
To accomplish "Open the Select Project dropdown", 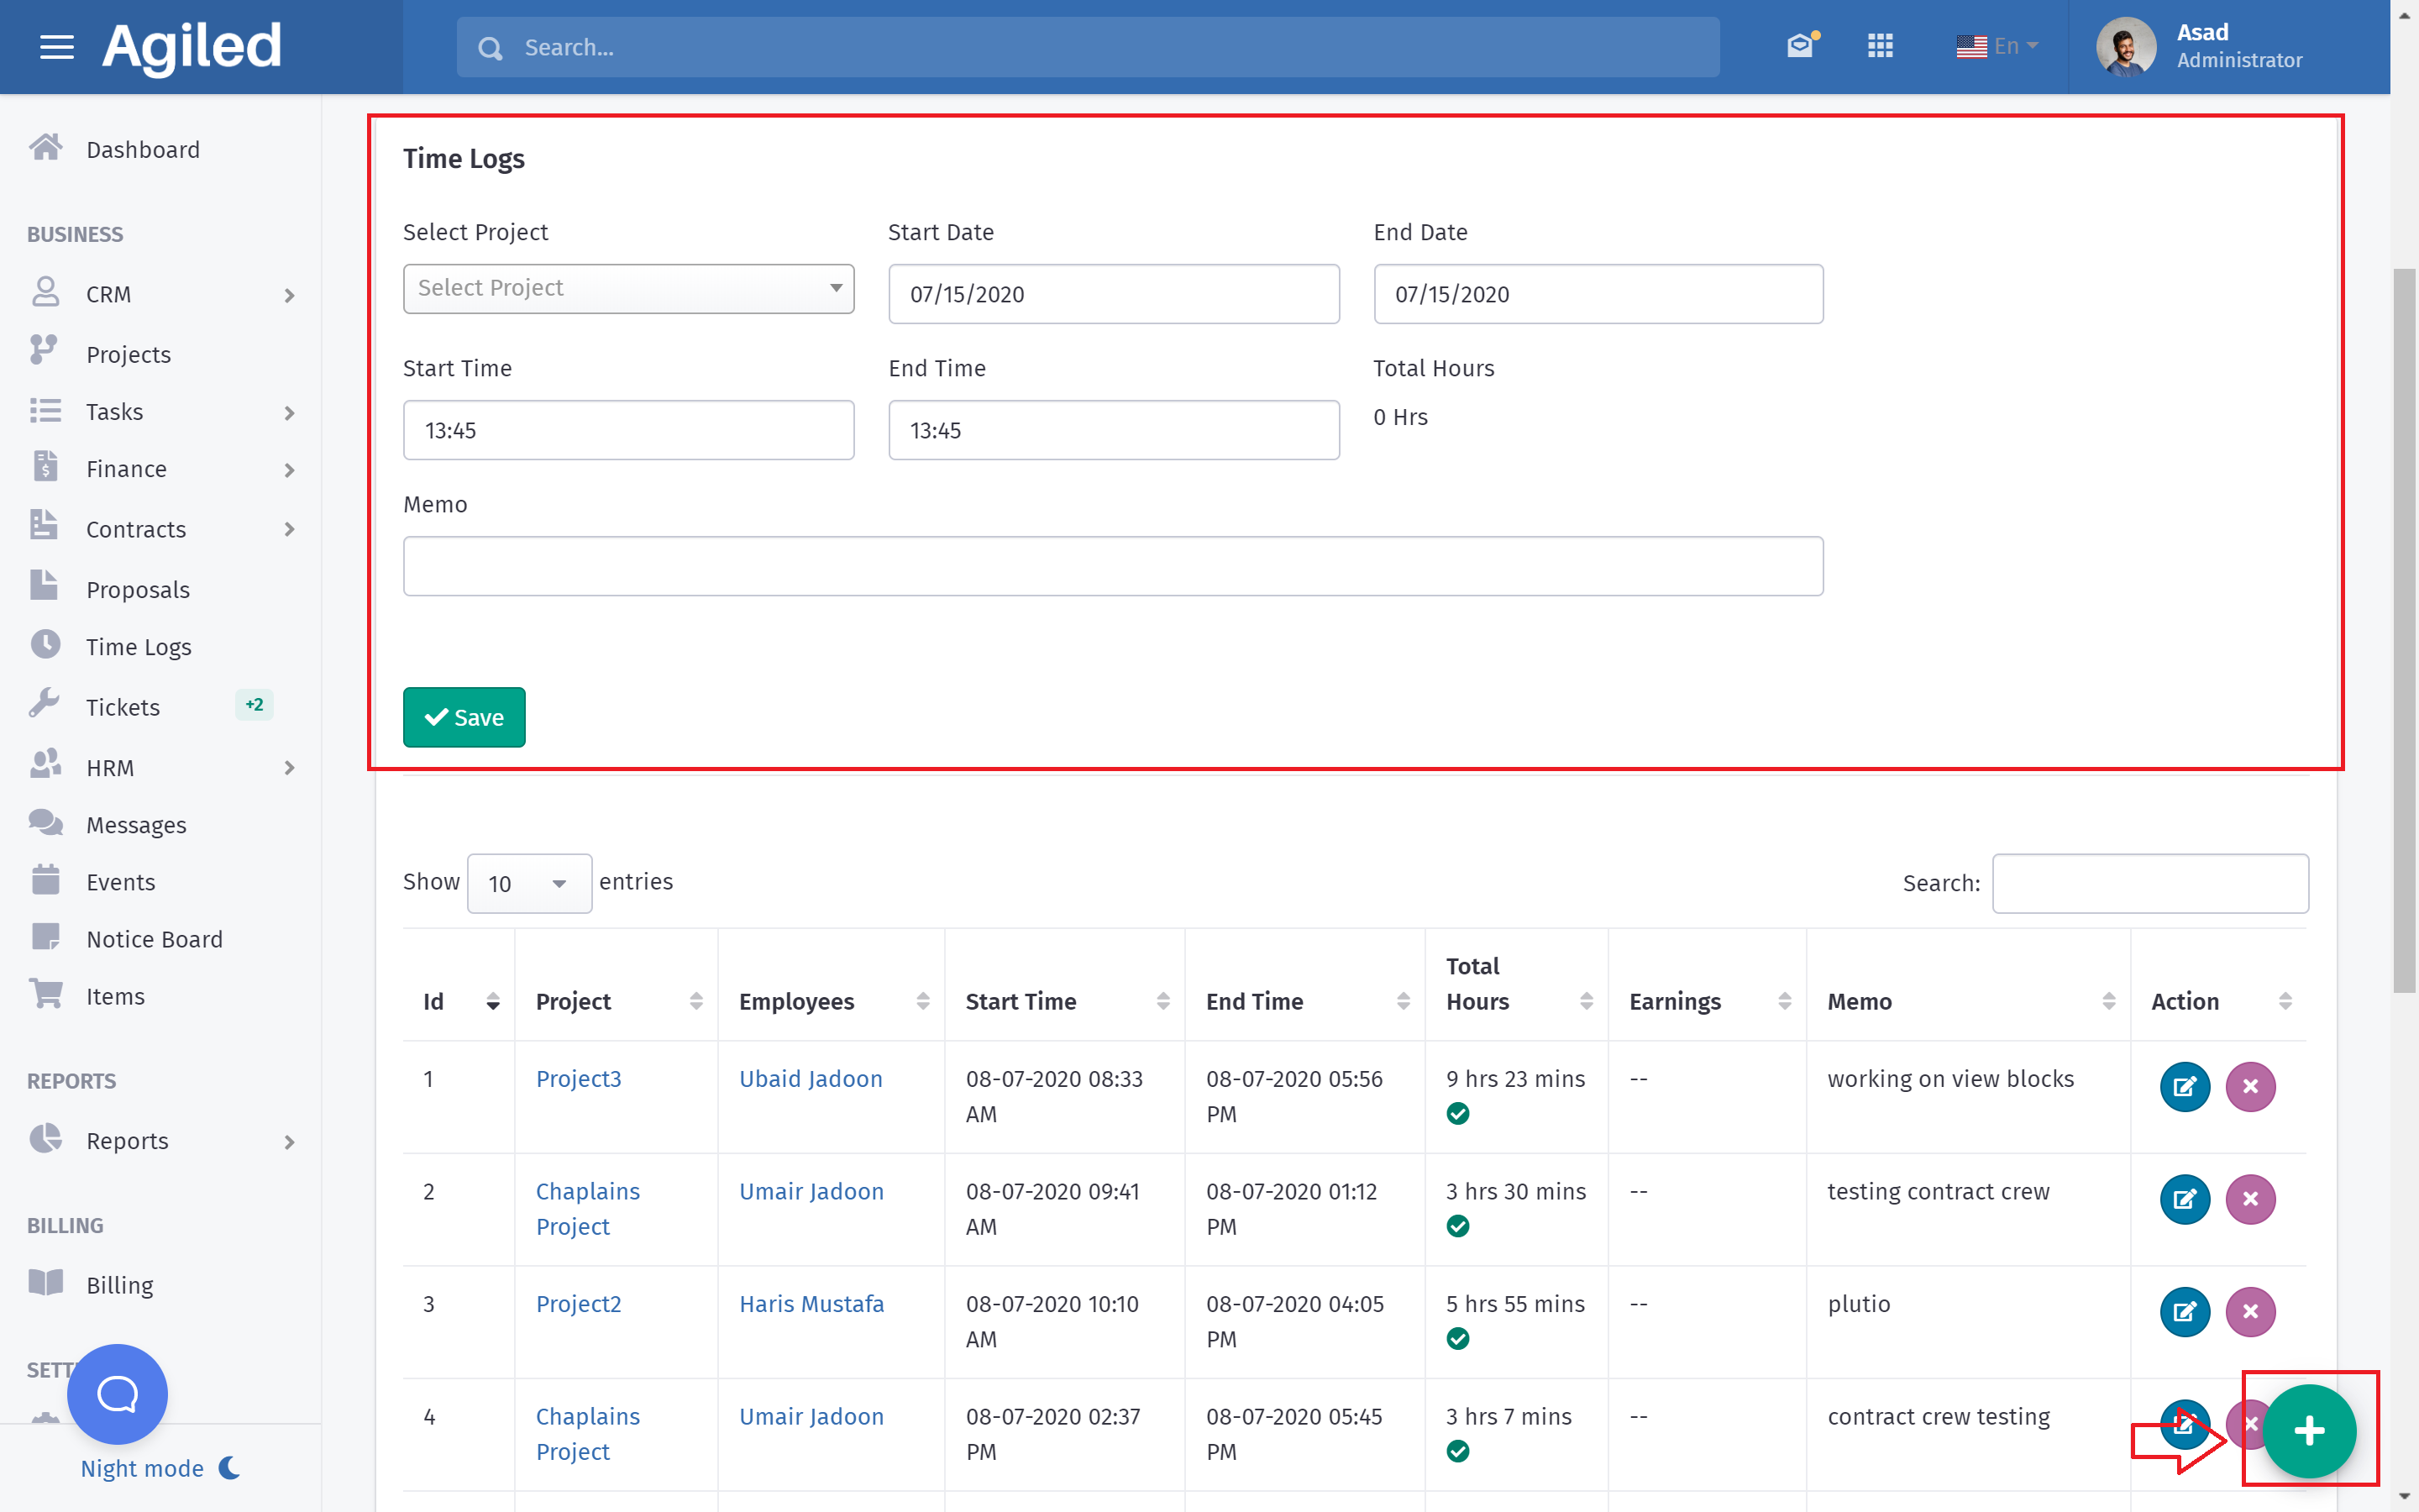I will 627,289.
